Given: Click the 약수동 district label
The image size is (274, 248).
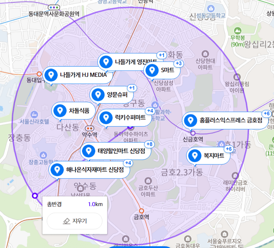Looking at the screenshot, I should pyautogui.click(x=85, y=186).
